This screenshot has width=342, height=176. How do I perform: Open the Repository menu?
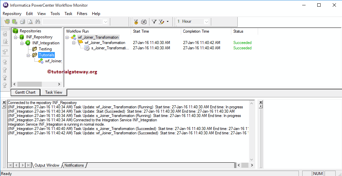coord(12,13)
